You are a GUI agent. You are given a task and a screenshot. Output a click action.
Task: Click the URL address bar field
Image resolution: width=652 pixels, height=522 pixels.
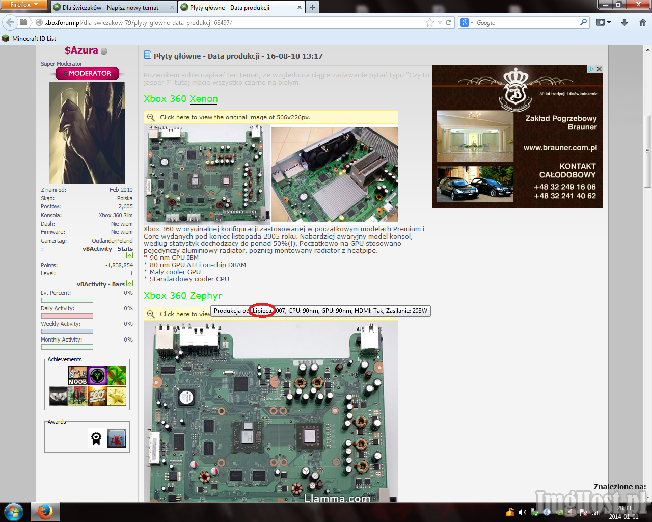click(x=234, y=23)
